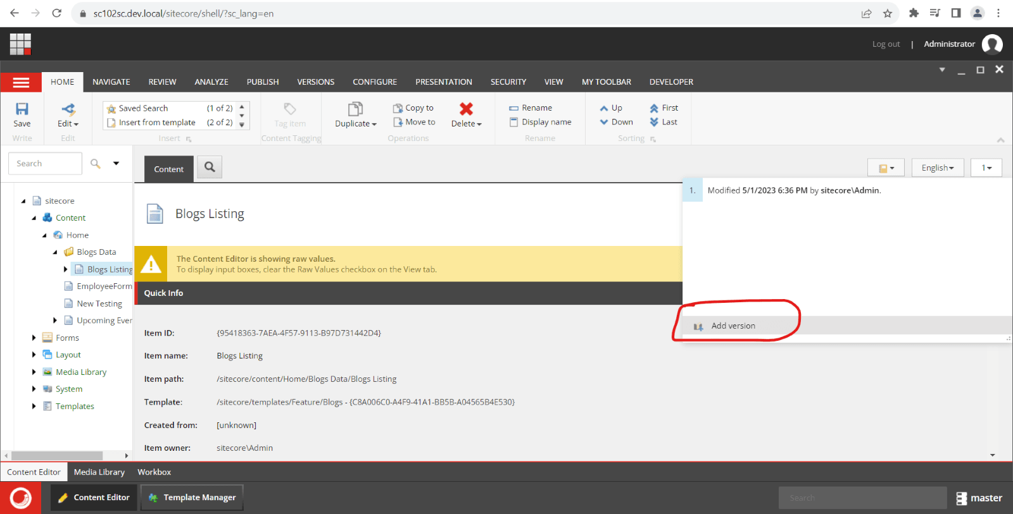Move item Up in sorting
Screen dimensions: 1013x514
[x=611, y=108]
